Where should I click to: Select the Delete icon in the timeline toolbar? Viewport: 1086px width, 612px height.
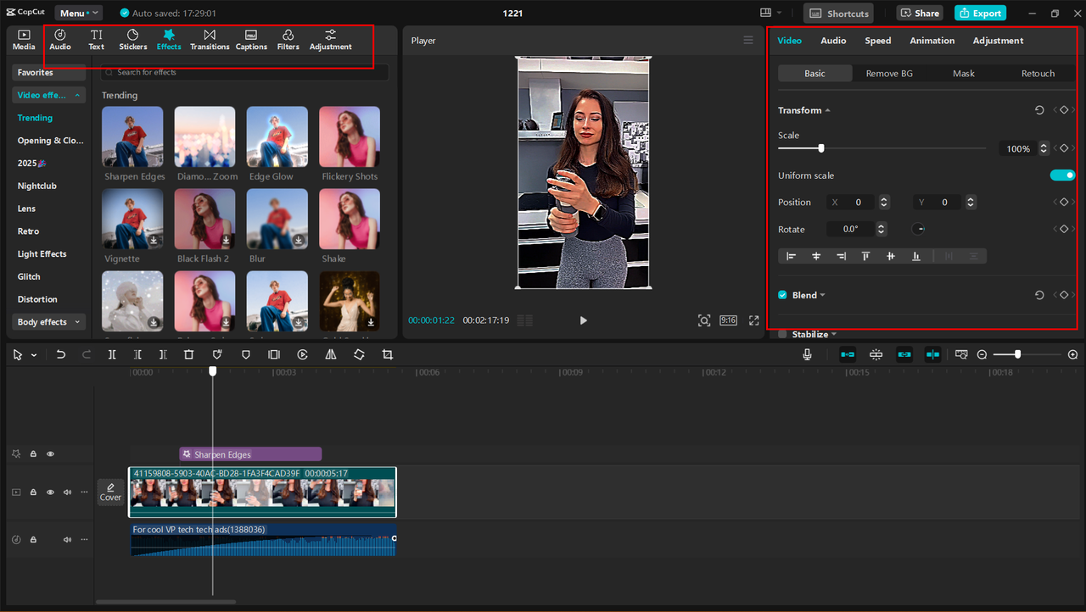(188, 354)
